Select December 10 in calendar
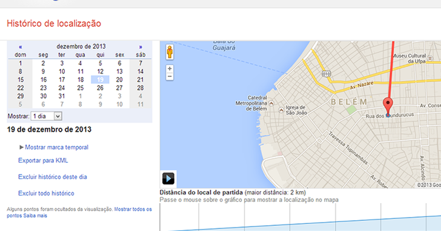The image size is (441, 231). 62,71
